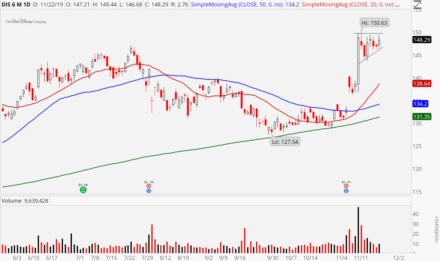
Task: Click the '6/3' date on the time axis
Action: tap(17, 258)
